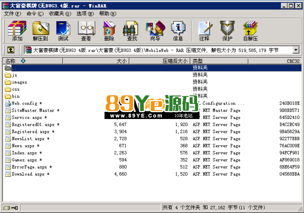Sort by CRC32 column header
The height and width of the screenshot is (213, 304).
coord(275,61)
